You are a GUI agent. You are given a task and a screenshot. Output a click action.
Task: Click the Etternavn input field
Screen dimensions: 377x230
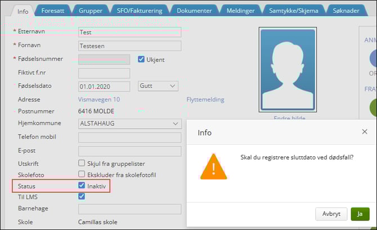pyautogui.click(x=129, y=33)
